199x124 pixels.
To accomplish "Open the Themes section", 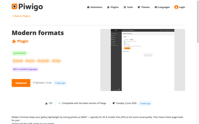I will (x=144, y=7).
